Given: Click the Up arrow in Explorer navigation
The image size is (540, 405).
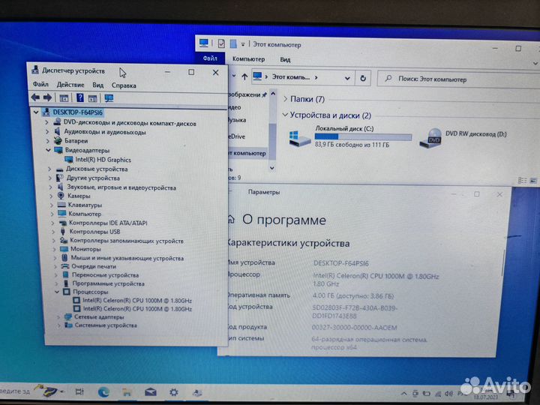Looking at the screenshot, I should tap(244, 76).
